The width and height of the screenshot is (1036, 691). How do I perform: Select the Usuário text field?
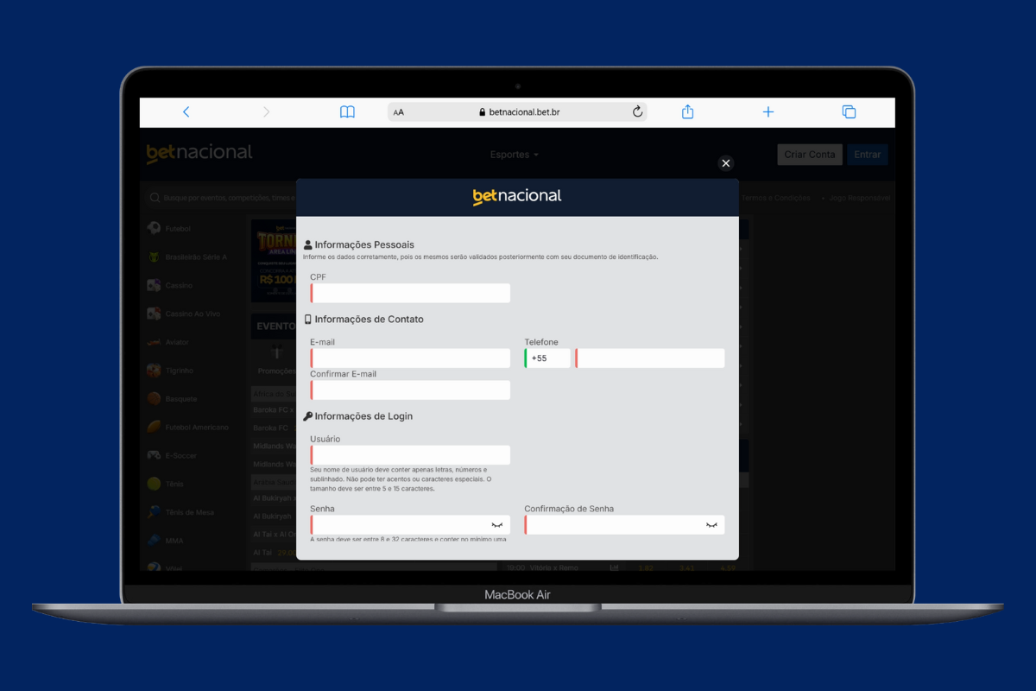click(410, 455)
